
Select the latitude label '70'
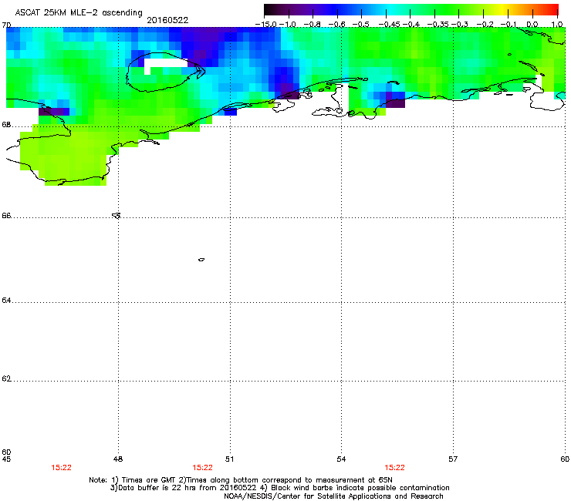click(6, 25)
